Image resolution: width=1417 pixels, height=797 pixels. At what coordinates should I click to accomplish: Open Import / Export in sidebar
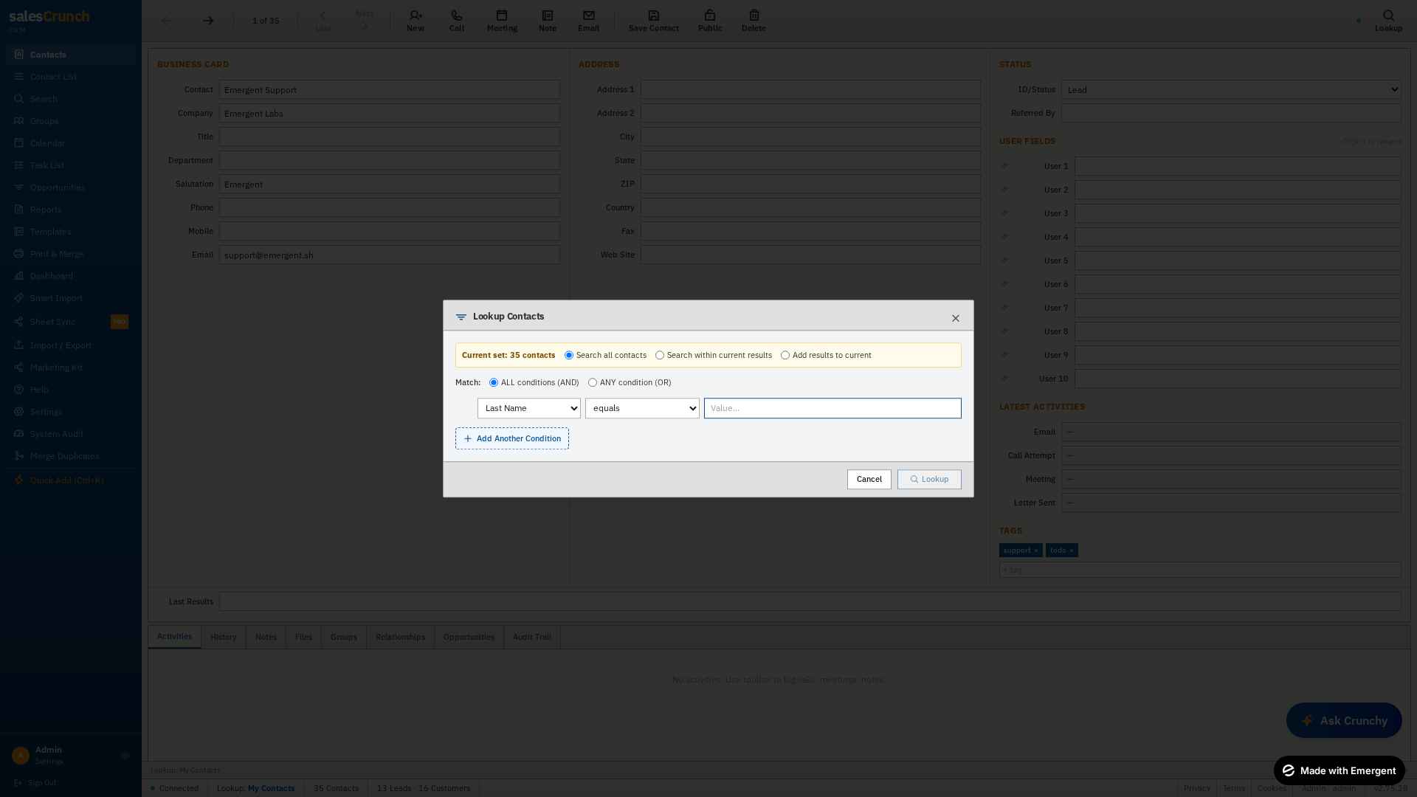pyautogui.click(x=71, y=345)
